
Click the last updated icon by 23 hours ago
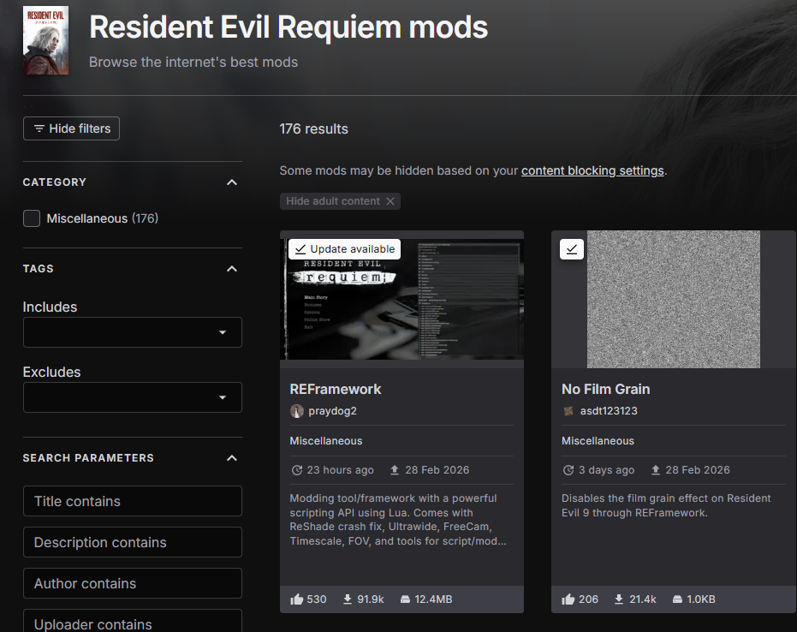coord(297,470)
